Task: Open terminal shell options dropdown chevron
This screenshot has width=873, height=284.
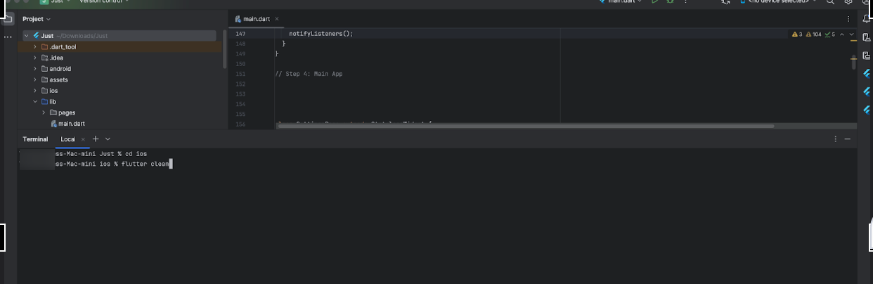Action: pyautogui.click(x=108, y=139)
